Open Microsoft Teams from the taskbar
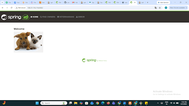 [x=114, y=103]
